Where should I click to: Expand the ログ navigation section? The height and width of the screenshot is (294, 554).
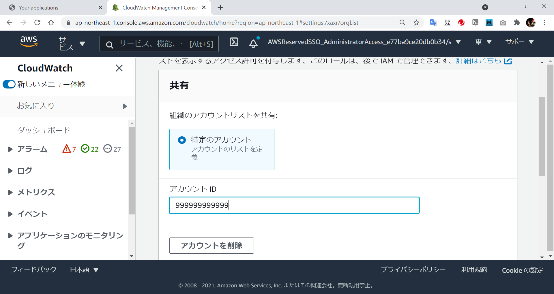(10, 171)
